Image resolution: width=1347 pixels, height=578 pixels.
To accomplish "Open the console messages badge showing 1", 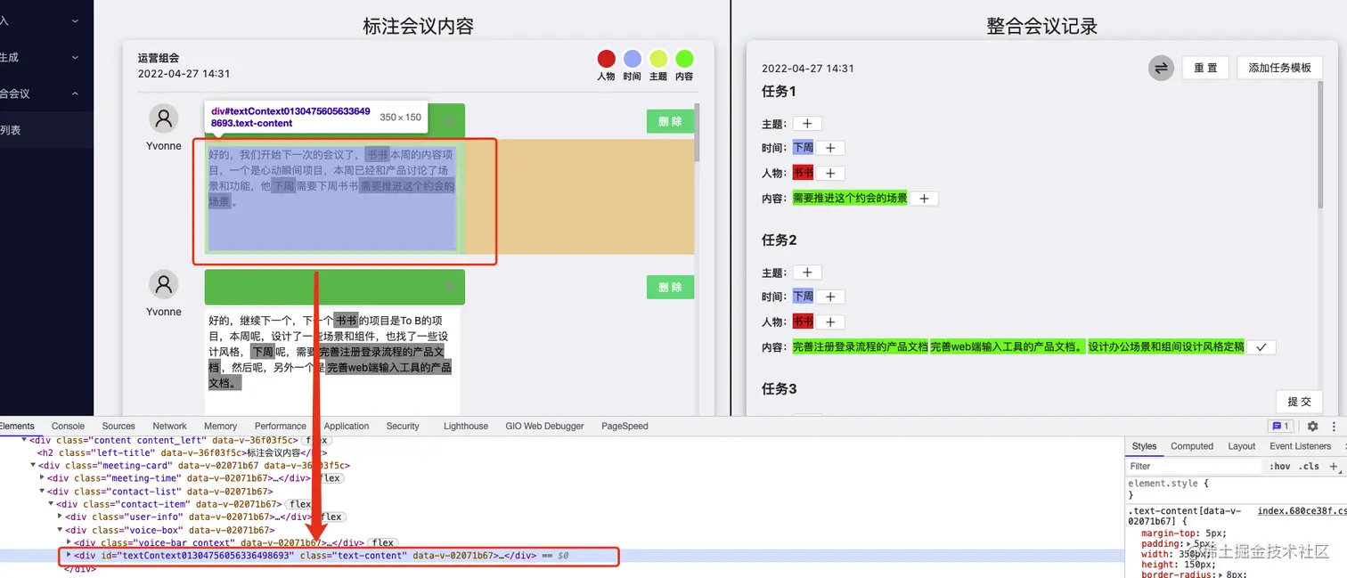I will click(x=1281, y=427).
